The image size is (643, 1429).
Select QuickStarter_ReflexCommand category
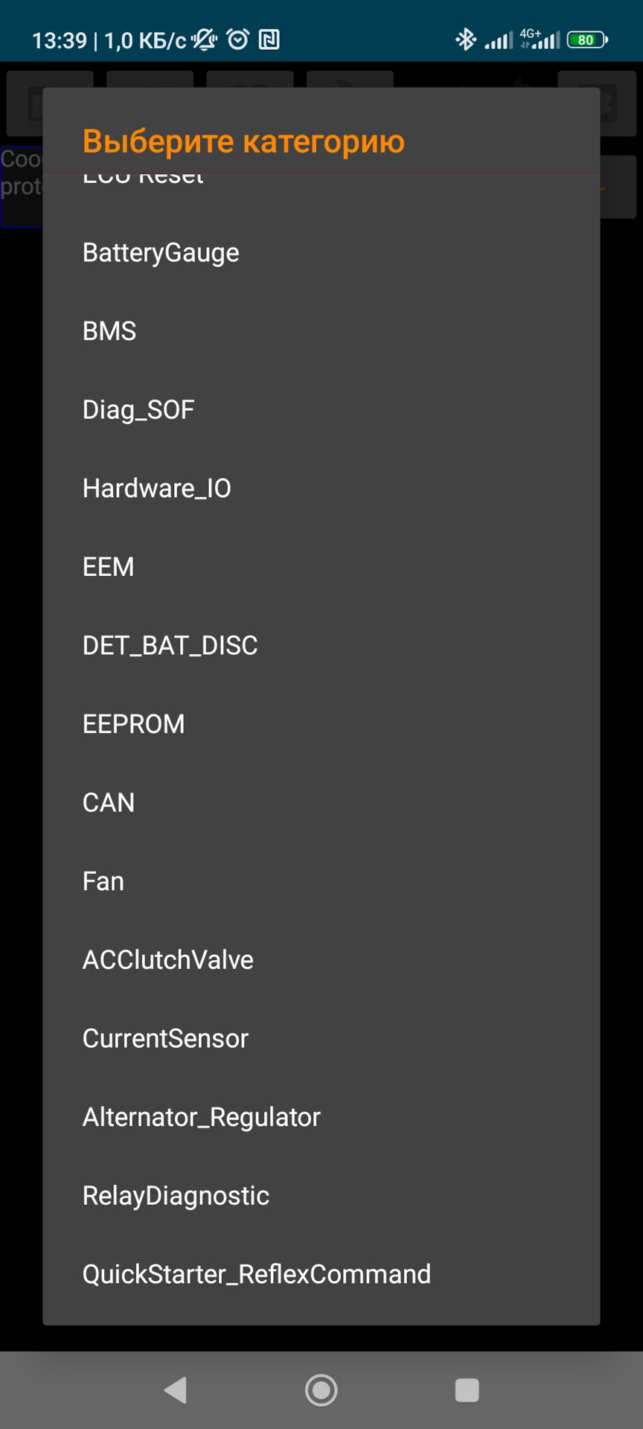pyautogui.click(x=257, y=1274)
